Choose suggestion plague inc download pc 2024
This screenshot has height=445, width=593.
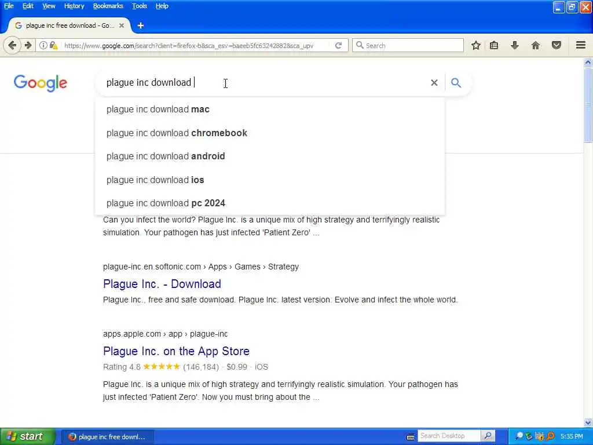point(270,203)
